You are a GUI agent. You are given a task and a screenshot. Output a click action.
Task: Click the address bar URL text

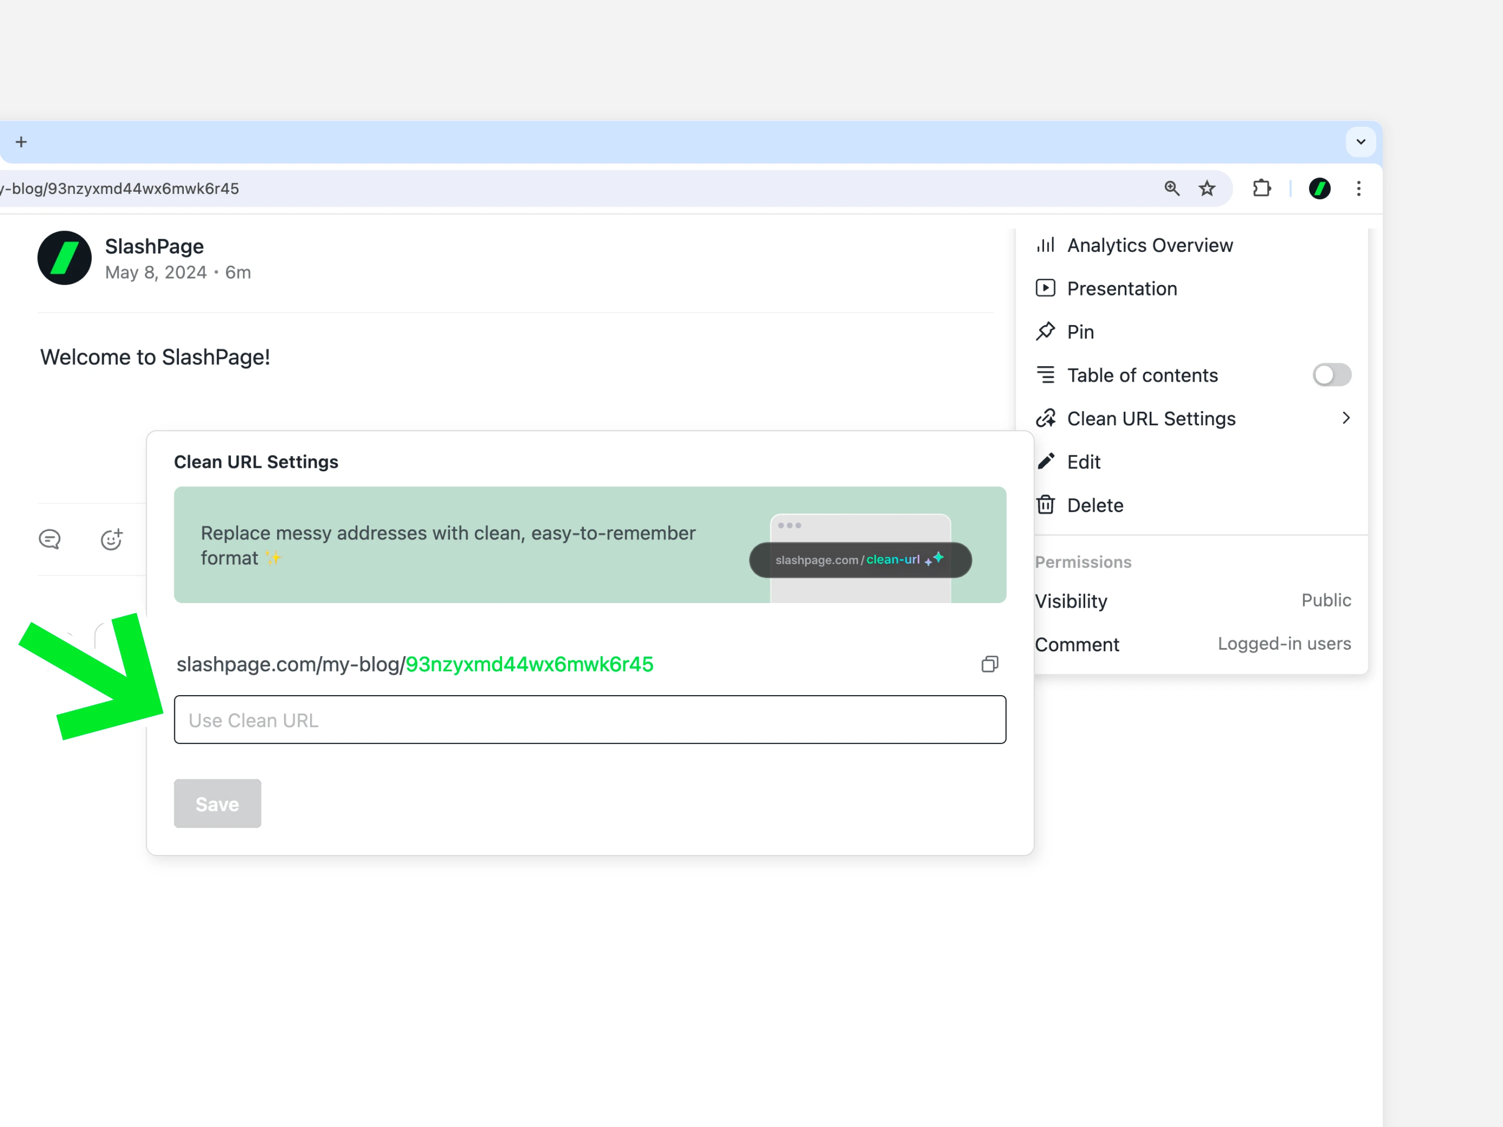tap(120, 189)
